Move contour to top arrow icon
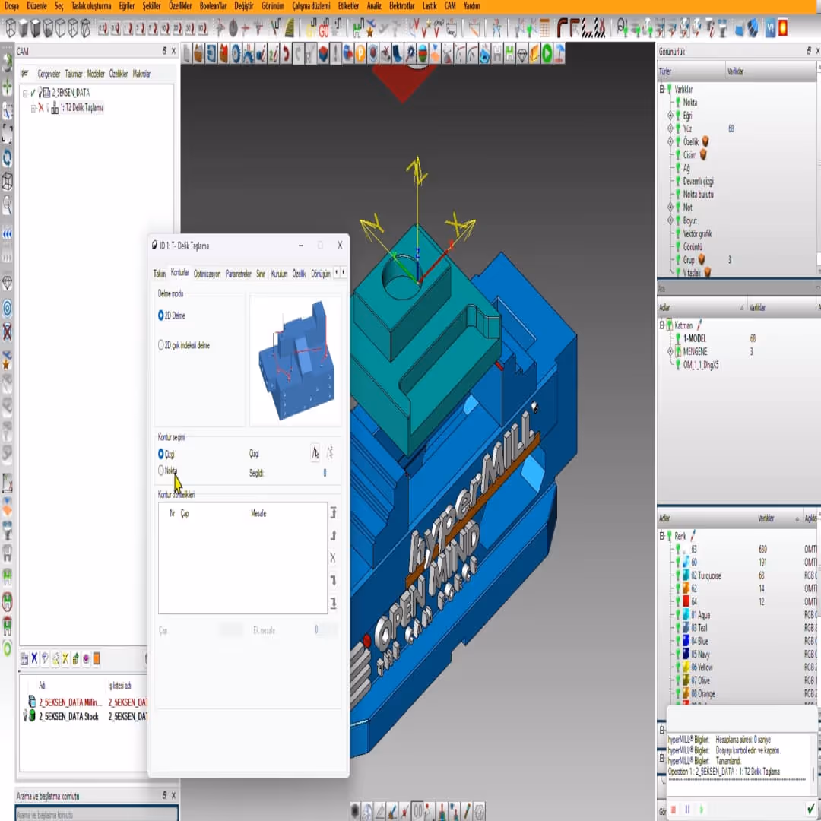The height and width of the screenshot is (821, 821). (334, 513)
